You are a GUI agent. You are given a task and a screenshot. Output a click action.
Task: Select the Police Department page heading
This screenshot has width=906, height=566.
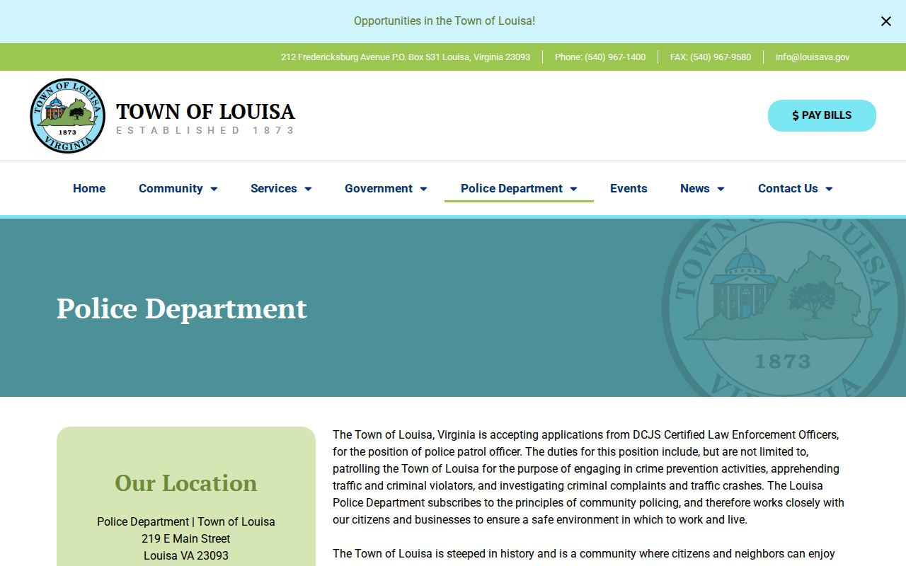(182, 308)
